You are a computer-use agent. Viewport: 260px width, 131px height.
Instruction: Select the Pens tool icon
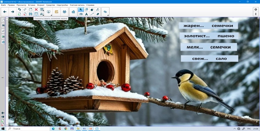tap(81, 14)
